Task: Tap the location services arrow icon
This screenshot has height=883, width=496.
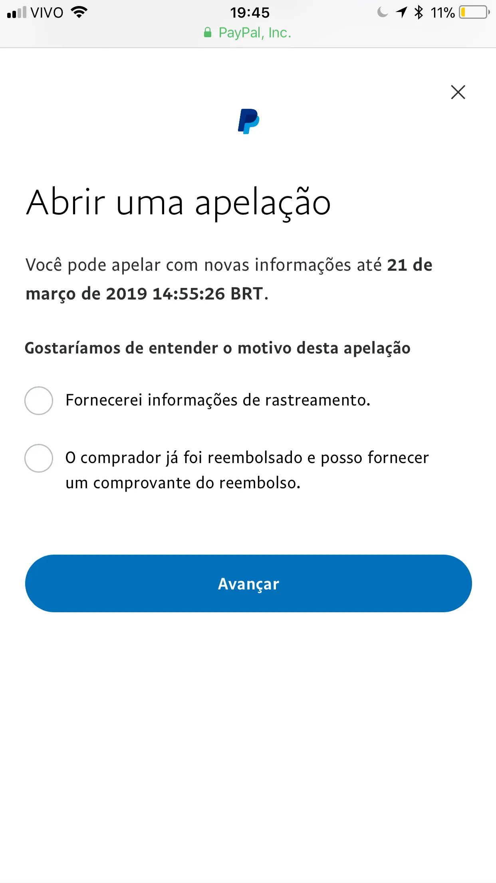Action: click(x=401, y=12)
